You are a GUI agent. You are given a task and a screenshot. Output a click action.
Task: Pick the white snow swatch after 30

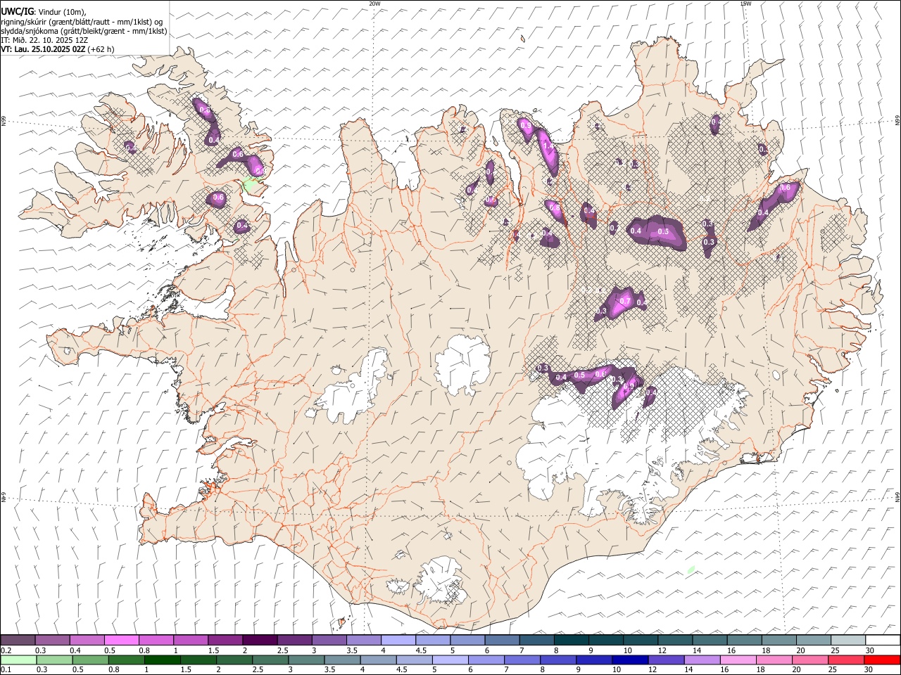[x=883, y=640]
